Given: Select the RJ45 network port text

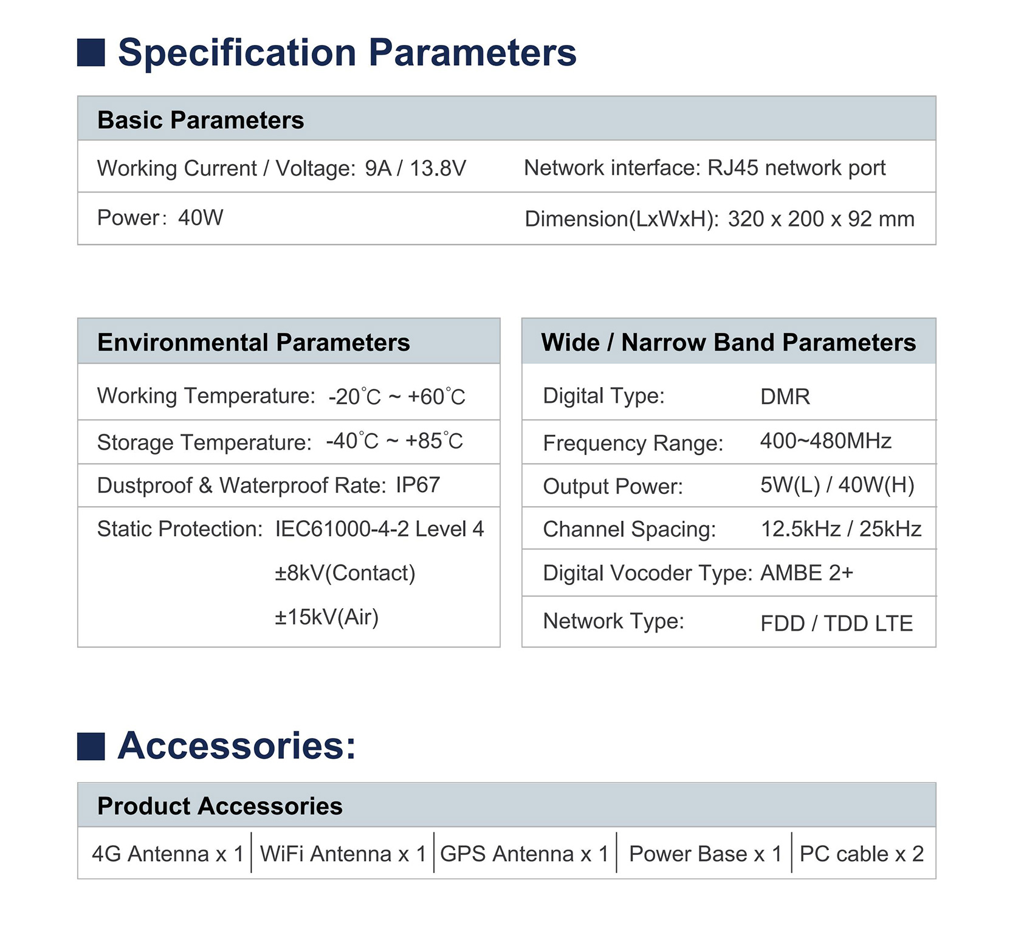Looking at the screenshot, I should pyautogui.click(x=796, y=168).
